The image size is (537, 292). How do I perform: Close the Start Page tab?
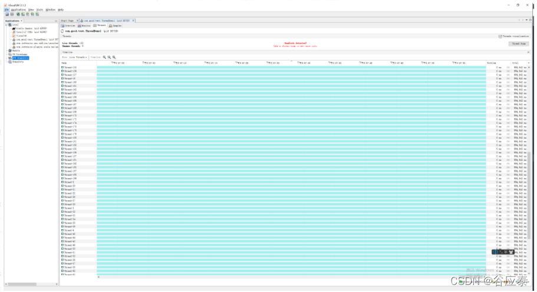tap(77, 21)
